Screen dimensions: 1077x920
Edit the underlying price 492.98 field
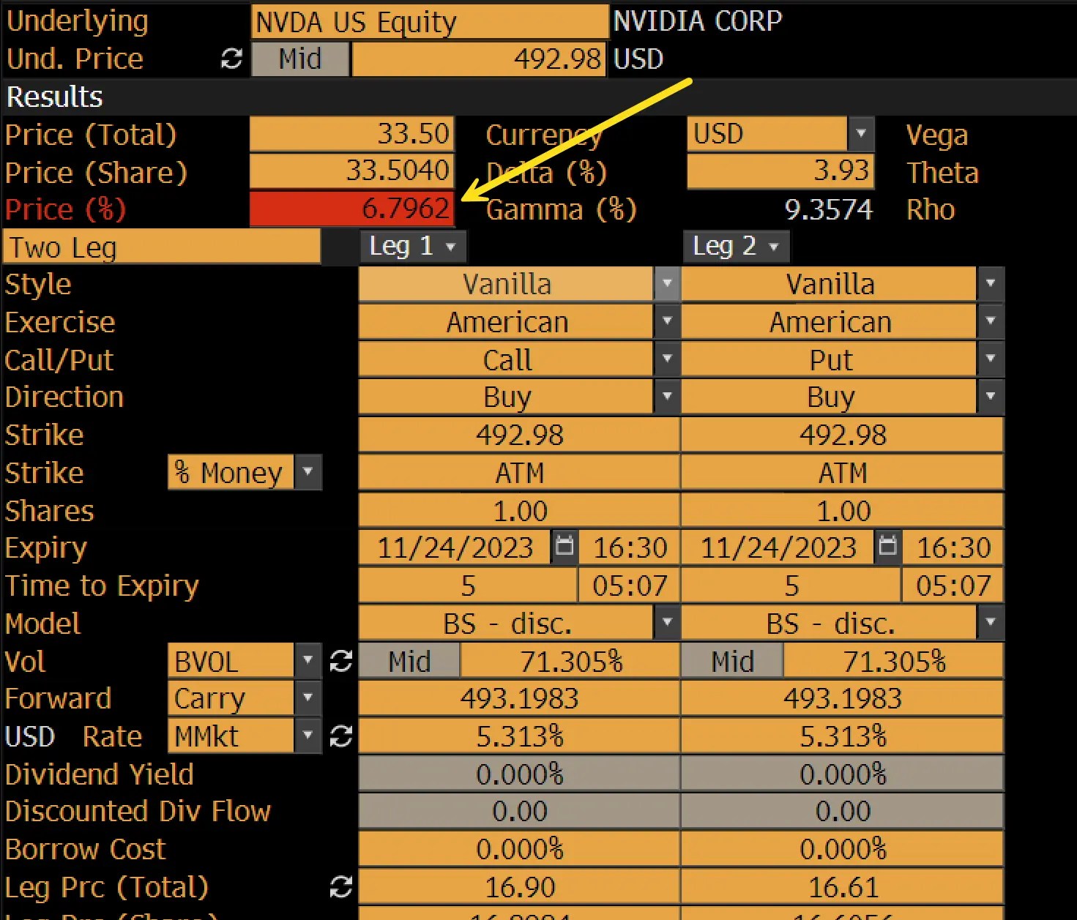(x=479, y=59)
